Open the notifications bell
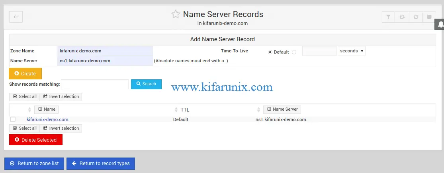Viewport: 444px width, 173px height. pyautogui.click(x=440, y=24)
